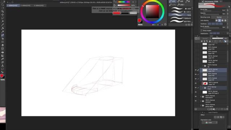Select the Eyedropper tool
The width and height of the screenshot is (231, 130).
pyautogui.click(x=3, y=25)
